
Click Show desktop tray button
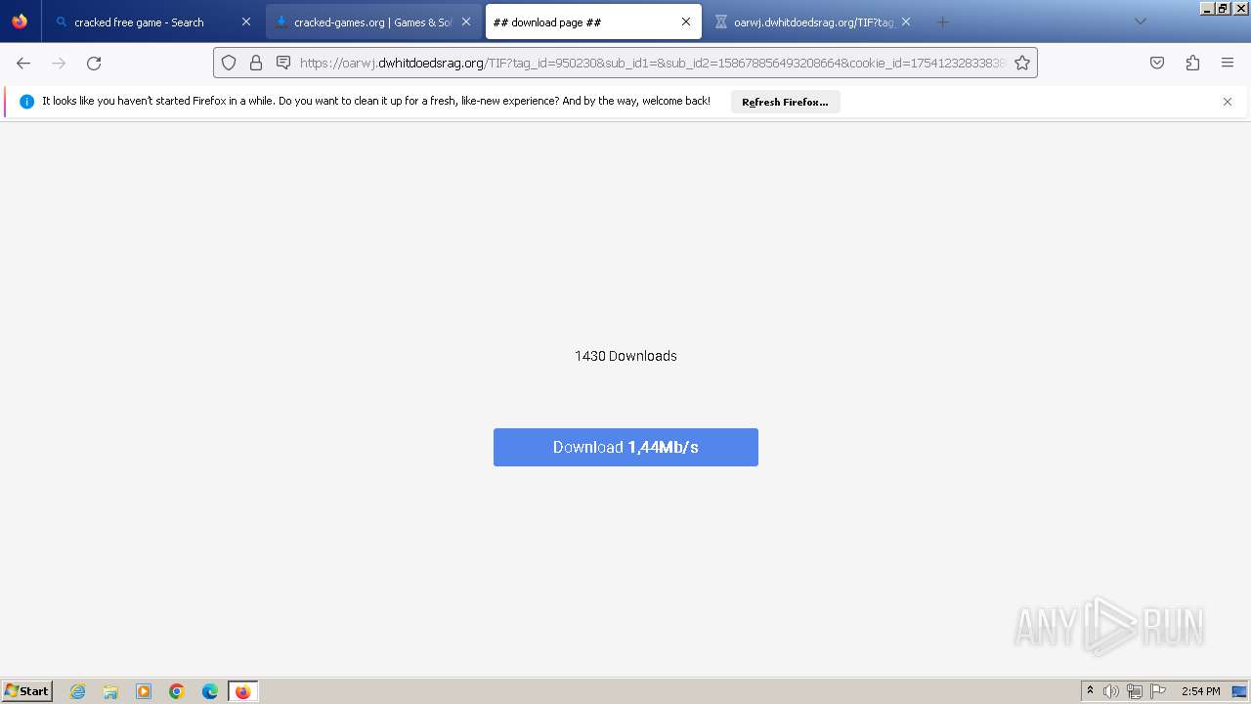pos(1240,691)
